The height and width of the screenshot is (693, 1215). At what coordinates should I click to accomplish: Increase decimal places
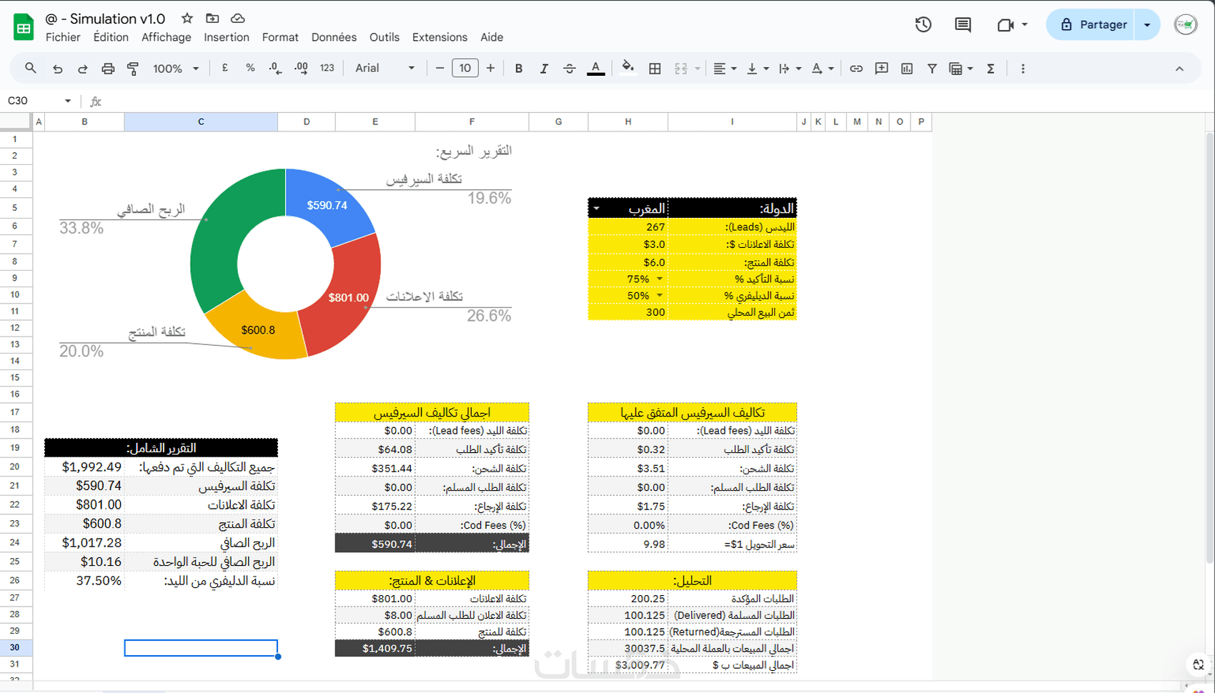click(x=301, y=69)
